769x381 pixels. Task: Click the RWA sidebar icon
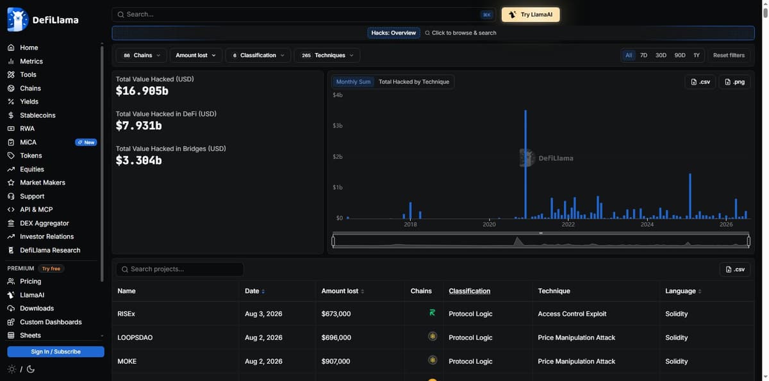point(11,129)
